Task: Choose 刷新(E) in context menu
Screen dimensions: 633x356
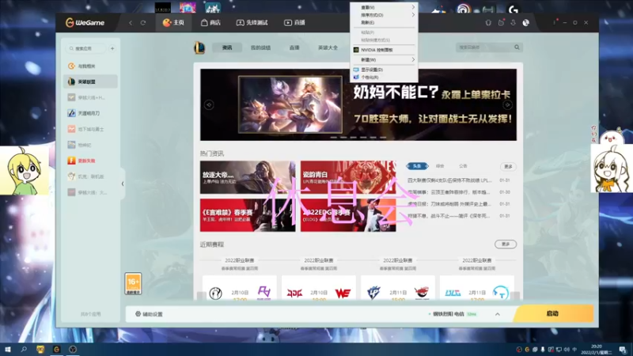Action: click(384, 23)
